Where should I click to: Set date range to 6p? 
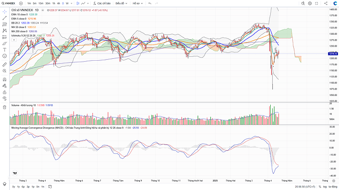(x=23, y=187)
